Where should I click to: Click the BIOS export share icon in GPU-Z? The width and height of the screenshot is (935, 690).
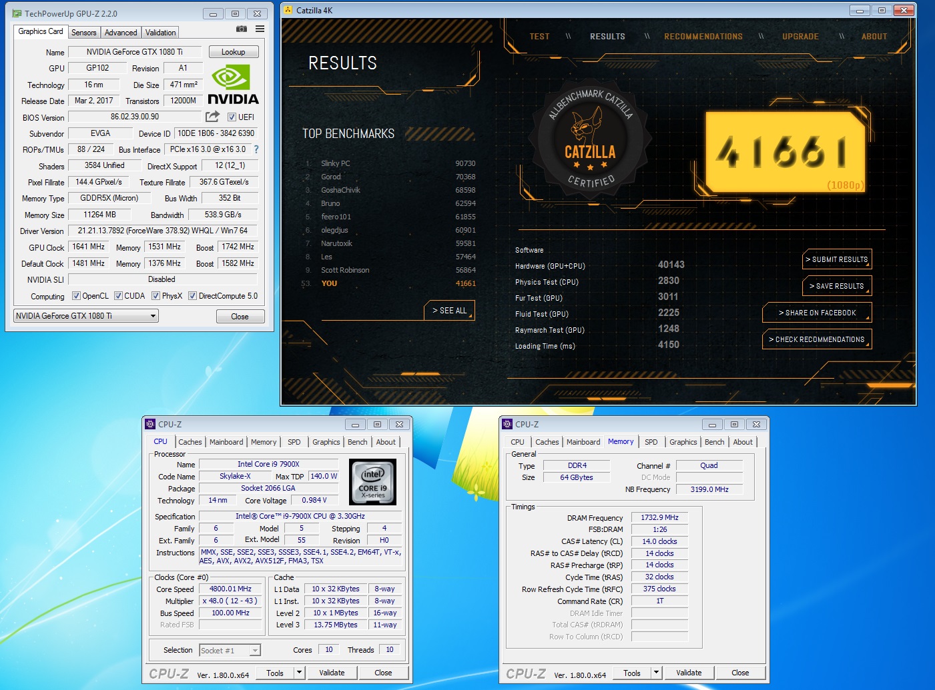(212, 117)
